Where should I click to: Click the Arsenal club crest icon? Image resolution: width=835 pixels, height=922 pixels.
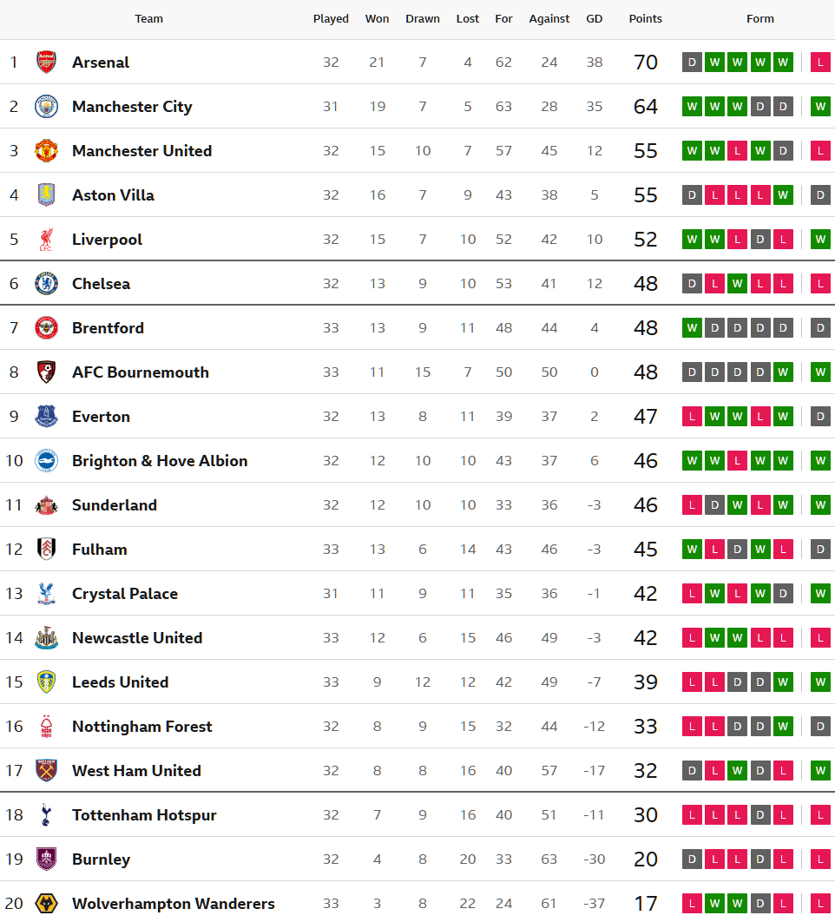point(46,62)
